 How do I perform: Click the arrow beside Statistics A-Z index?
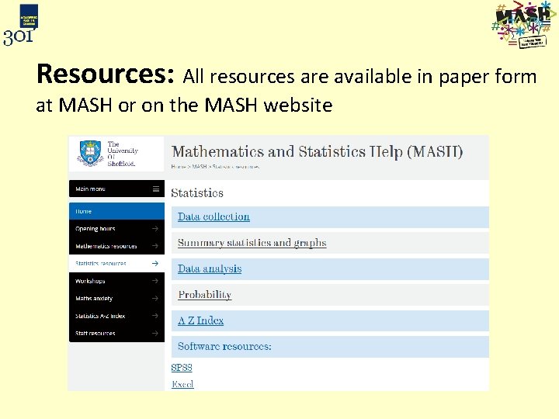coord(155,316)
